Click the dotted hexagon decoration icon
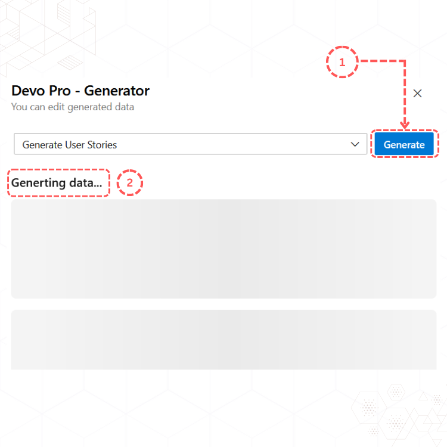Image resolution: width=447 pixels, height=447 pixels. (x=396, y=392)
